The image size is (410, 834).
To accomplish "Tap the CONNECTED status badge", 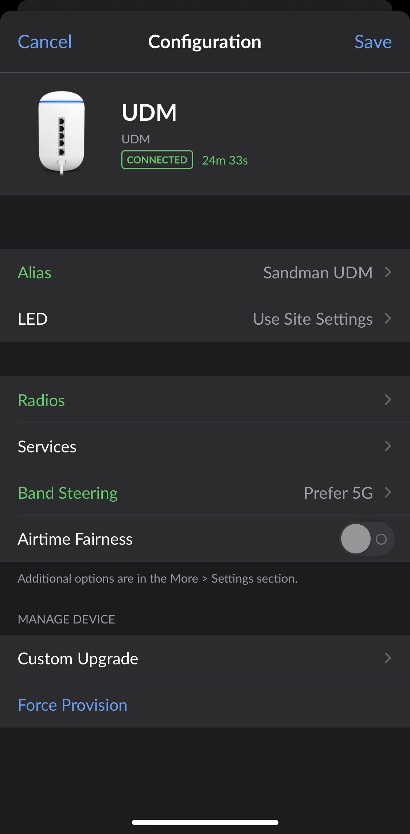I will [157, 160].
